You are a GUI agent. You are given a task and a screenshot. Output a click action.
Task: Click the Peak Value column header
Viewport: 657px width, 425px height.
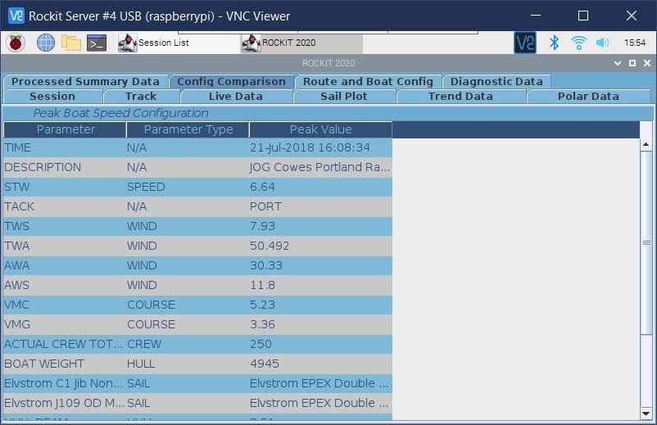(x=320, y=129)
